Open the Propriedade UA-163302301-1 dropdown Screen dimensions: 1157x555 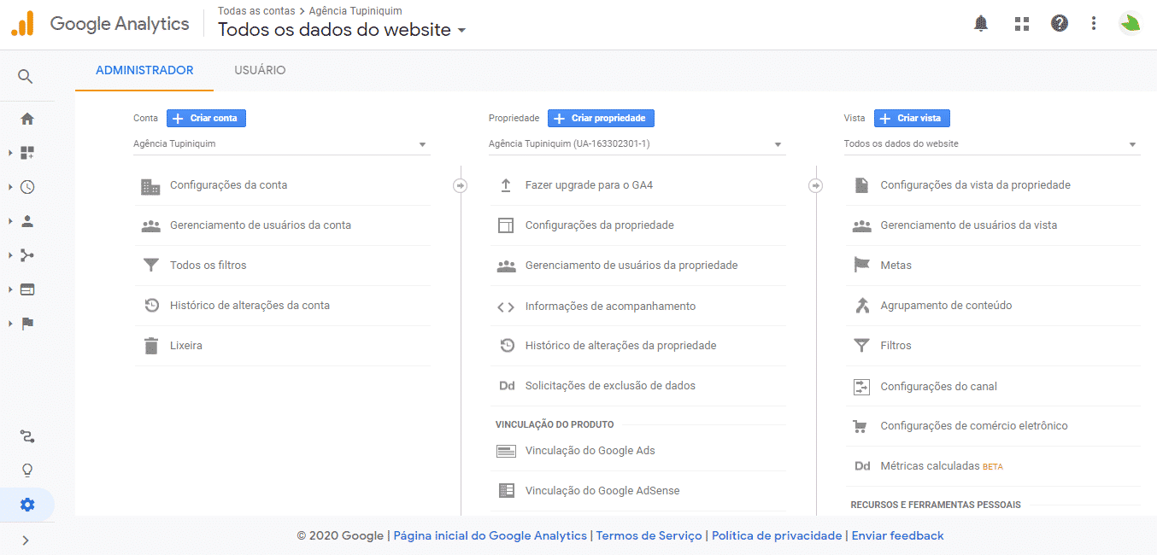click(637, 144)
